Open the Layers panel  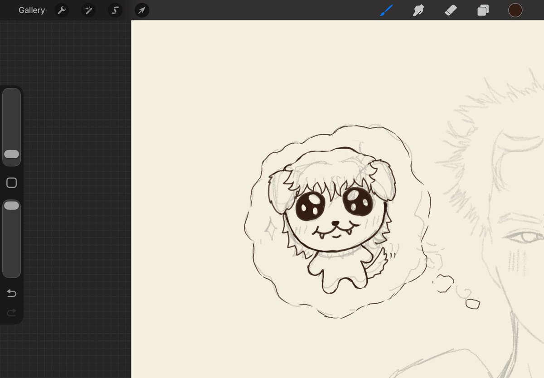click(x=483, y=10)
